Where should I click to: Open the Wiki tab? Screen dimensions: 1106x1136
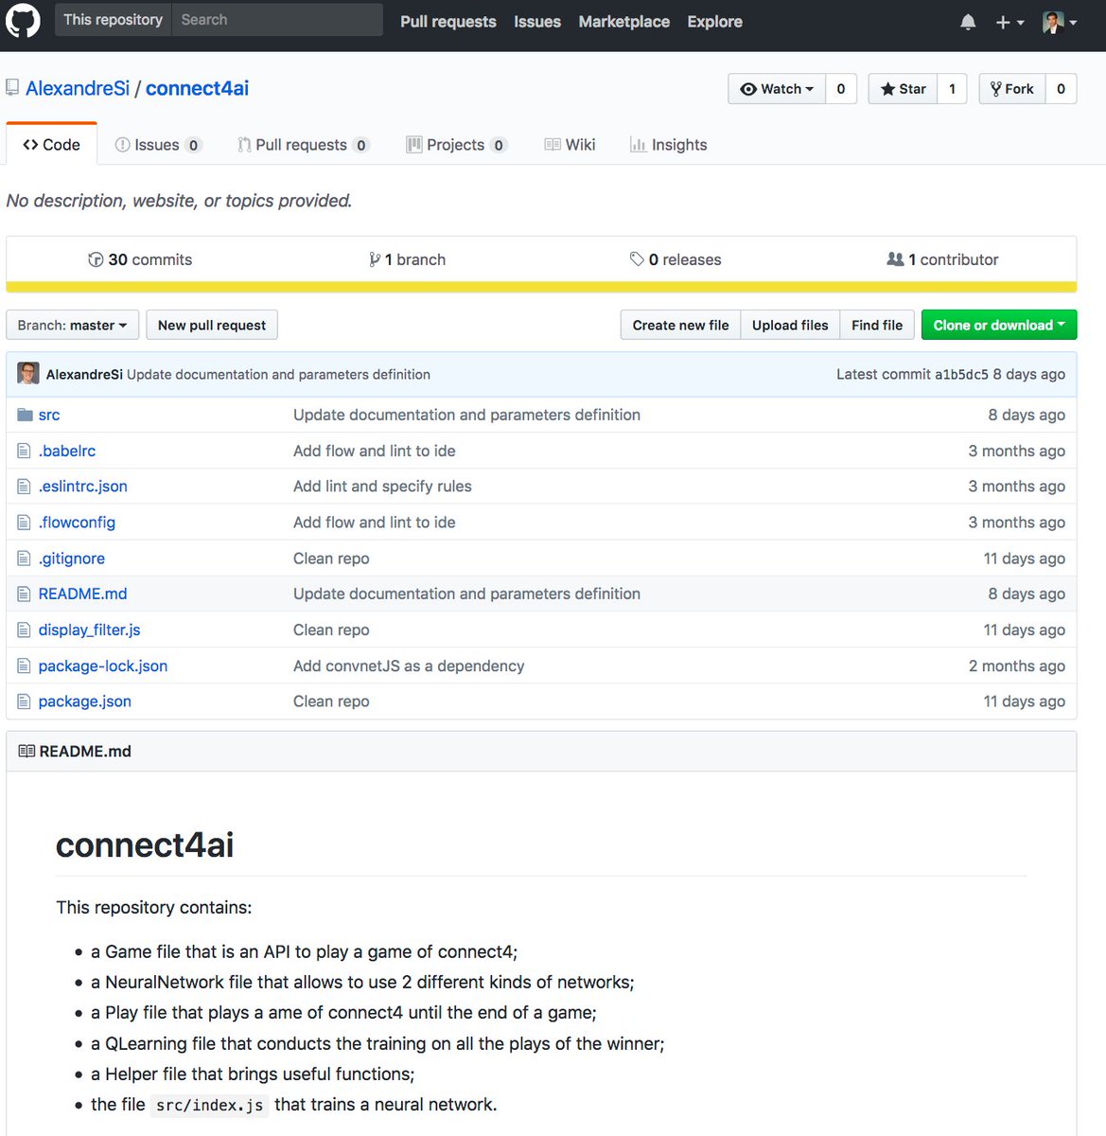570,145
